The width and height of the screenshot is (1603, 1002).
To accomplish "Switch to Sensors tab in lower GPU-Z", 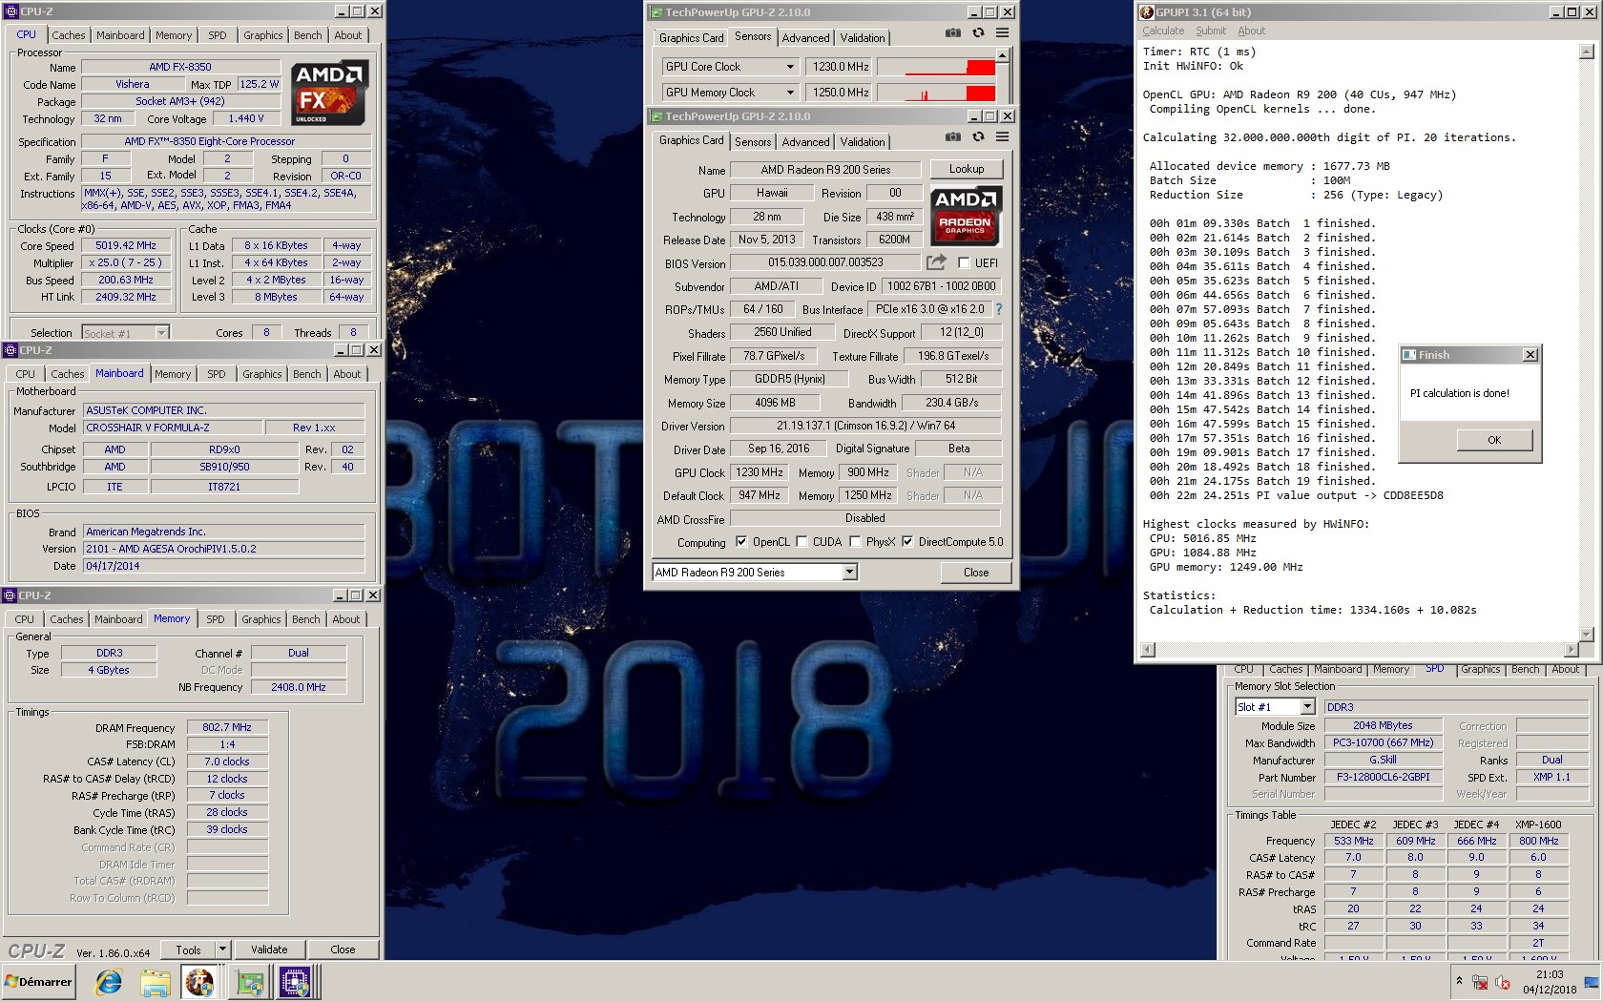I will [x=753, y=141].
